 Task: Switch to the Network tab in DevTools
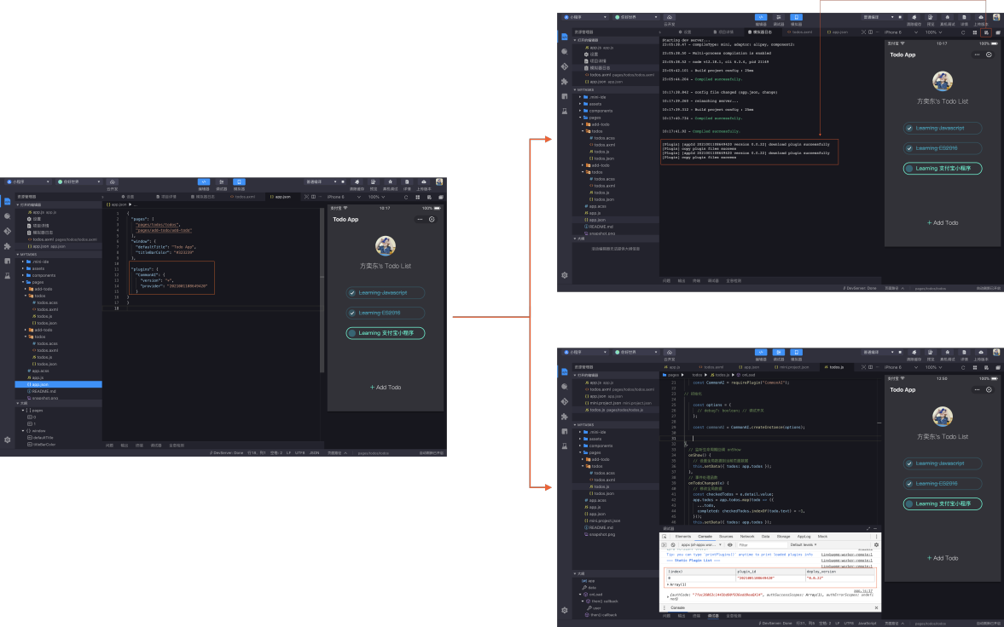(x=746, y=537)
